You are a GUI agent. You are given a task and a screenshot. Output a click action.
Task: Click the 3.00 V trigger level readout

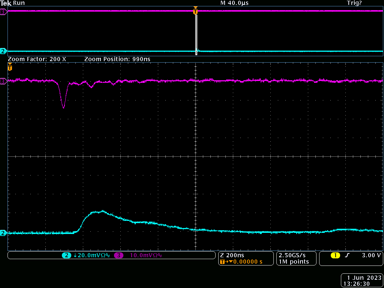[371, 255]
